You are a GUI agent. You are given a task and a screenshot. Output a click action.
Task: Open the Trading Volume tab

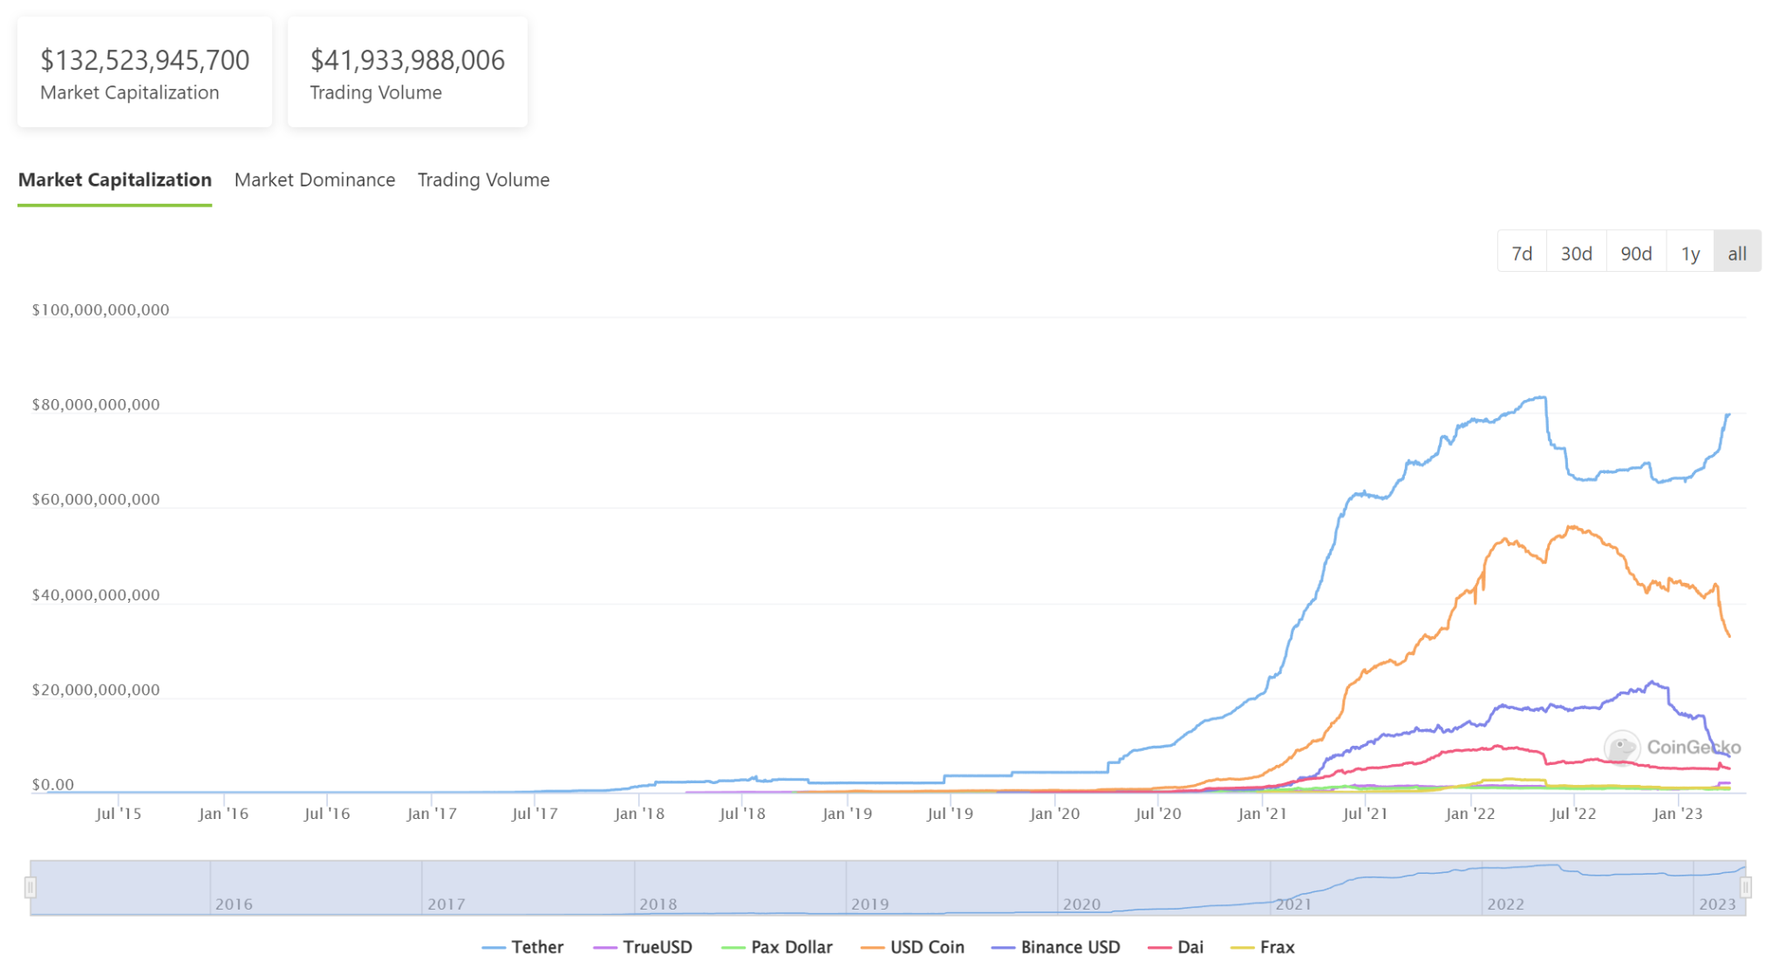tap(483, 179)
